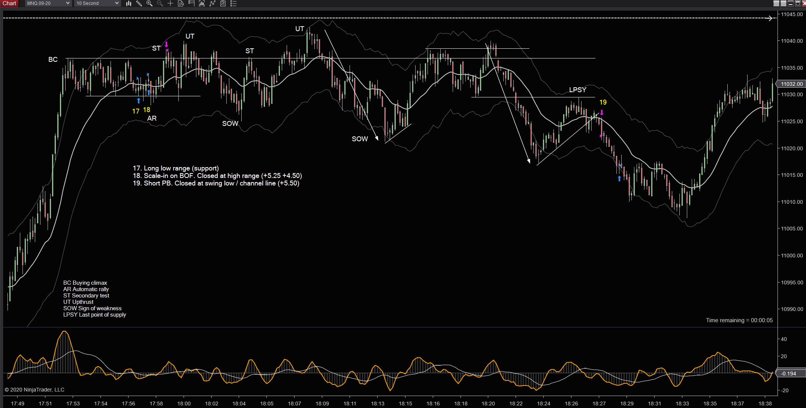Click the 11020.00 price axis label
This screenshot has width=806, height=408.
point(792,148)
